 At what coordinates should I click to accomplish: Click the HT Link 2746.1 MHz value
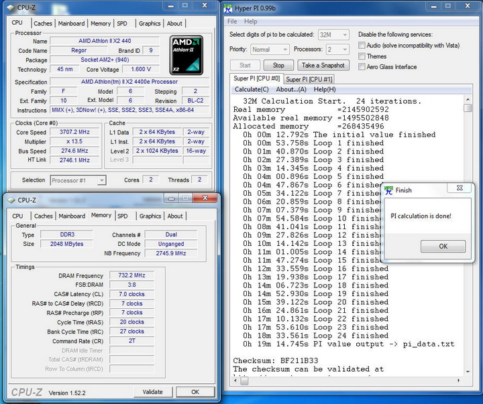(x=74, y=160)
